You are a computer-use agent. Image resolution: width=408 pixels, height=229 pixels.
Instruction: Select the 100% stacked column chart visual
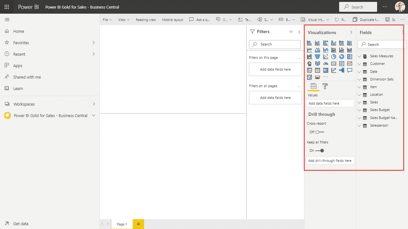point(350,43)
